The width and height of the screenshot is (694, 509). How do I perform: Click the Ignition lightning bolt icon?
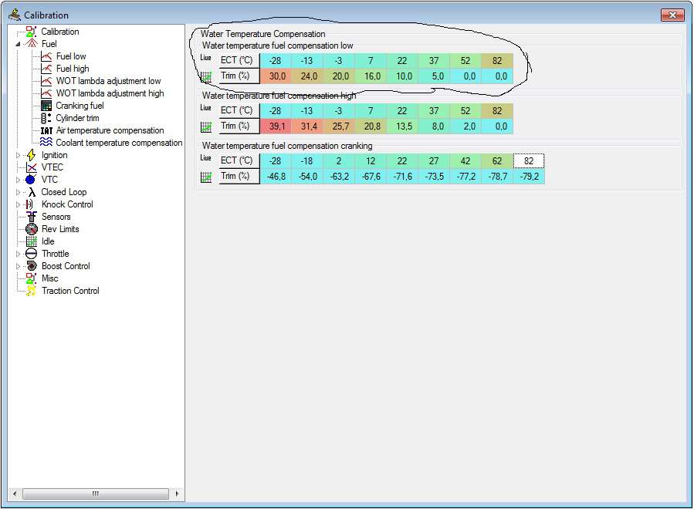pos(31,155)
